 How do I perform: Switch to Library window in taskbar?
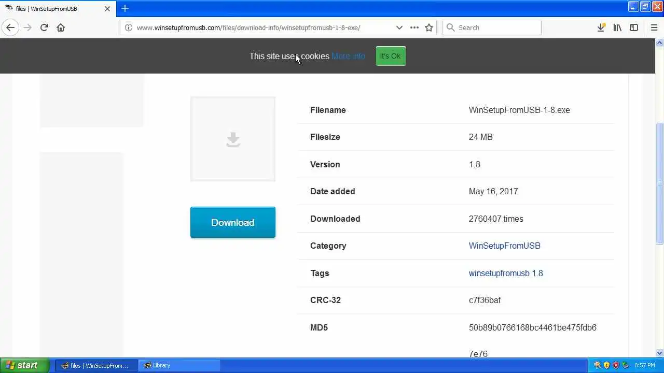[x=179, y=365]
